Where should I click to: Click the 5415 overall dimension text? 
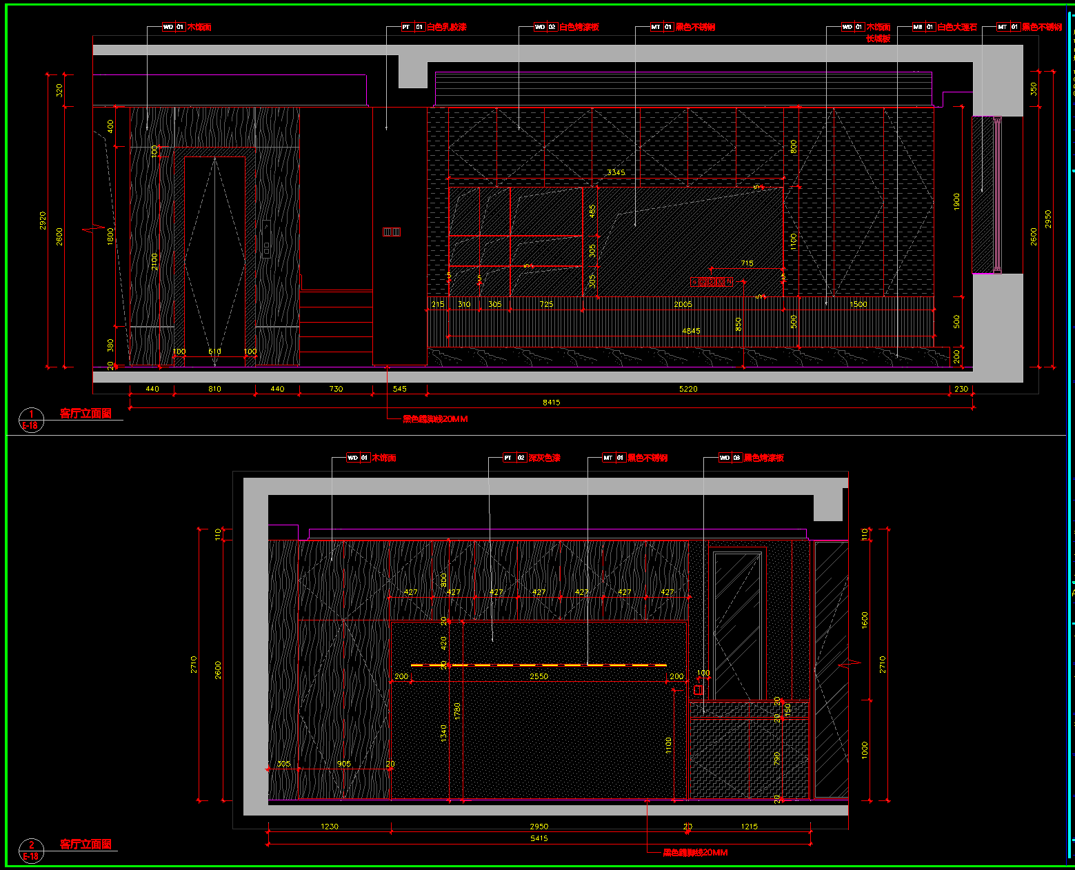click(x=539, y=838)
